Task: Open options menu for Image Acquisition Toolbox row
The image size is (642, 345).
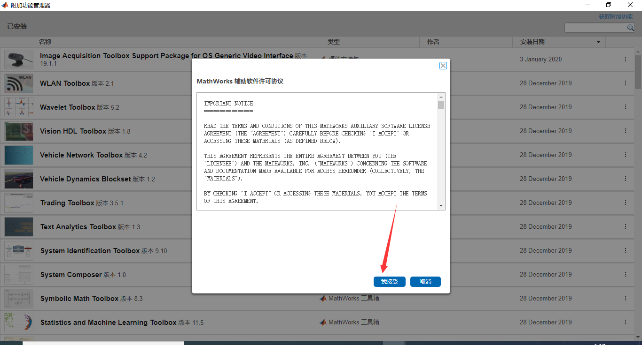Action: [x=626, y=59]
